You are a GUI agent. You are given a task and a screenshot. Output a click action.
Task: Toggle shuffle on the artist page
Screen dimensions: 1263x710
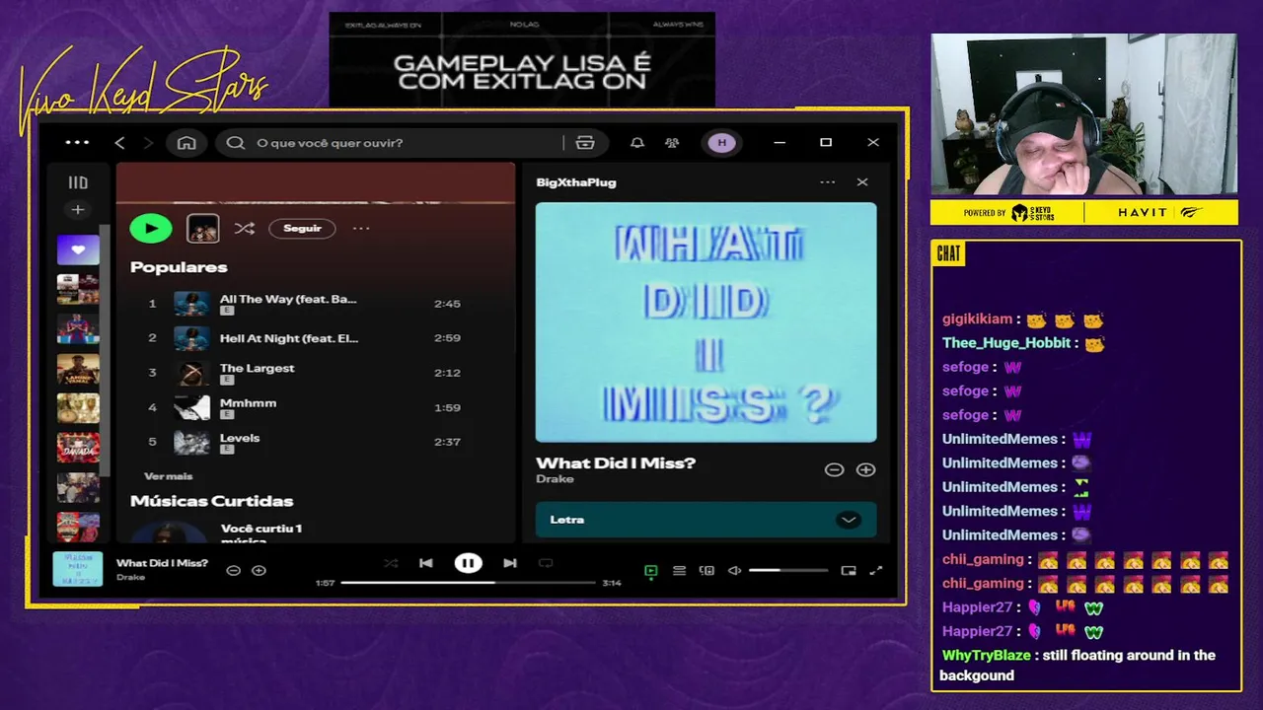point(245,229)
